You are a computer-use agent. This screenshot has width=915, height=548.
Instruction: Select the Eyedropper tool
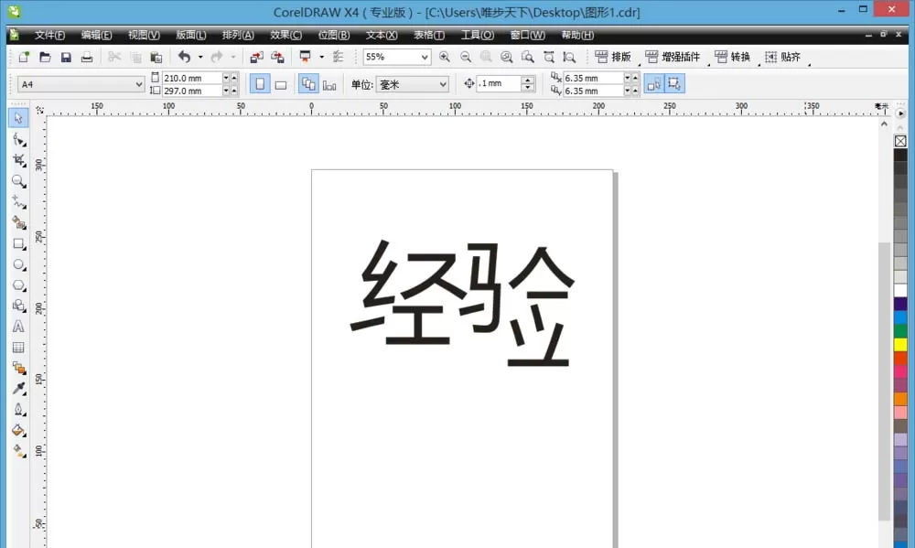coord(18,389)
